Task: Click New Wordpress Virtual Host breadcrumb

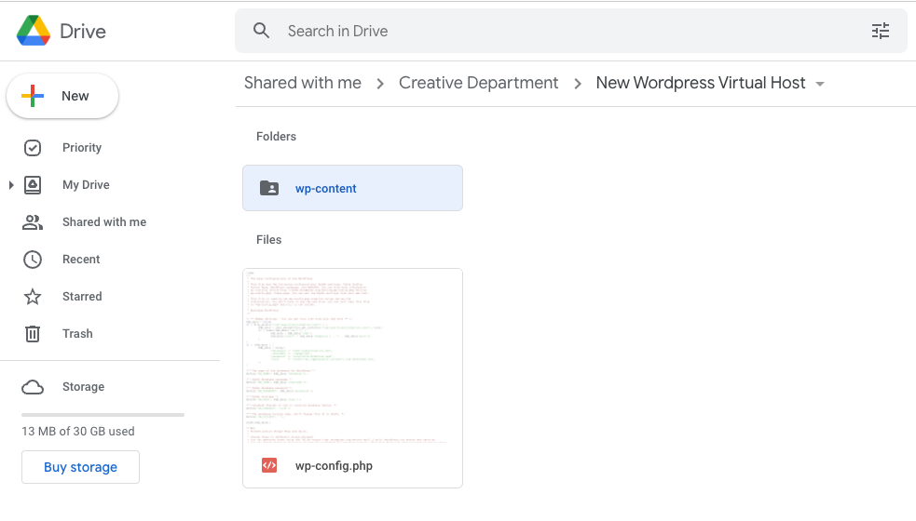Action: pos(701,83)
